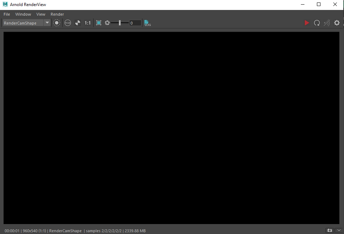Expand the snapshot panel chevron at the bottom
The image size is (344, 234).
pos(339,230)
